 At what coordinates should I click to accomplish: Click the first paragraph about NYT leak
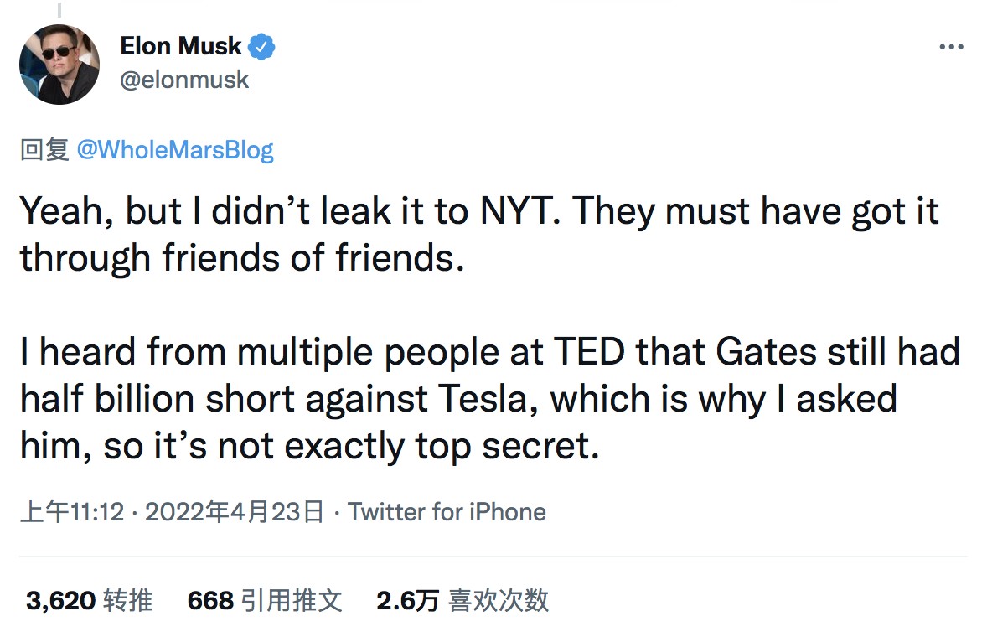[478, 235]
